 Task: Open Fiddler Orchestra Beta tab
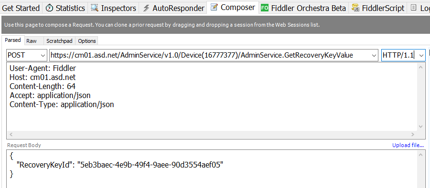tap(303, 8)
